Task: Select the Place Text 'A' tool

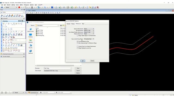Action: [x=4, y=40]
